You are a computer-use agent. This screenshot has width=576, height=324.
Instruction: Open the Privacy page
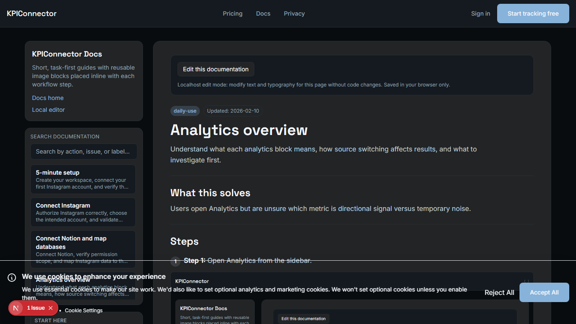(294, 13)
